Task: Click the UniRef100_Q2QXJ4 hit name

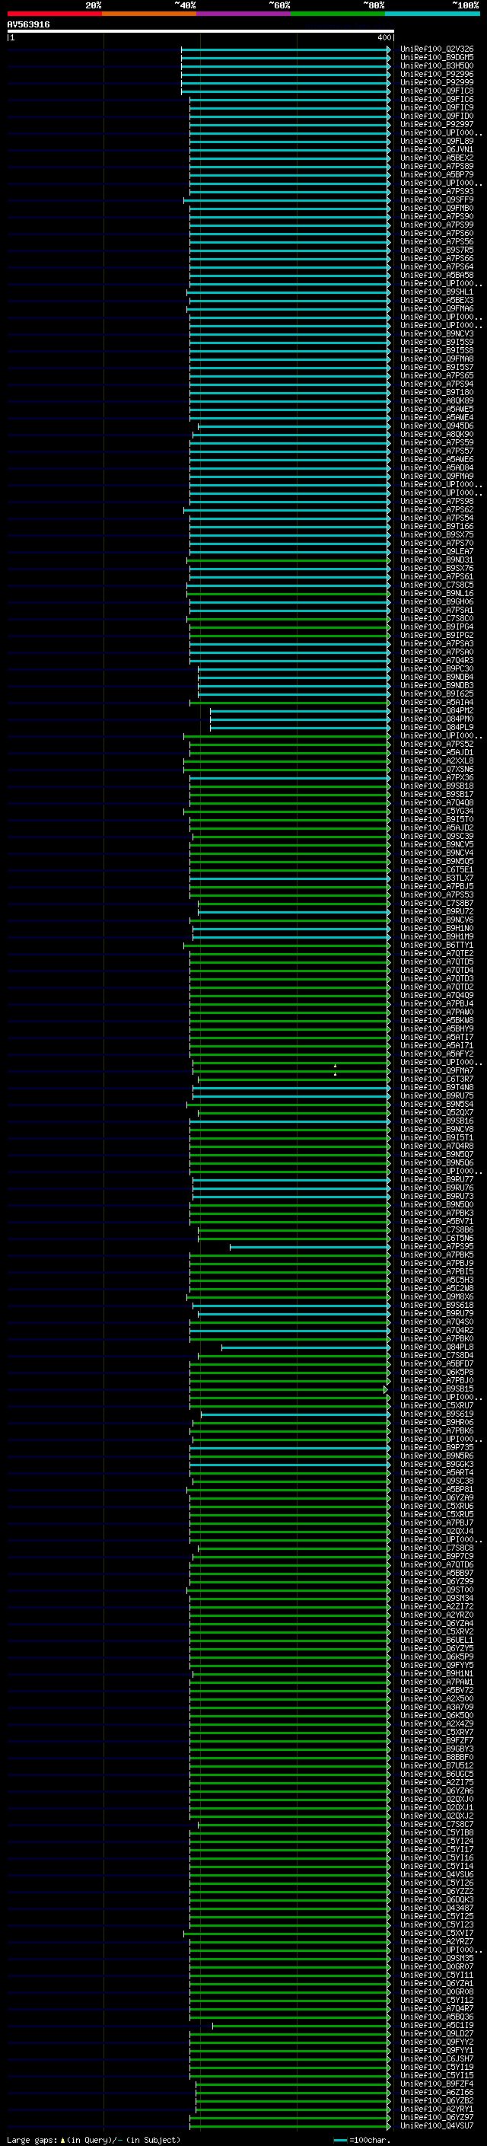Action: coord(437,1531)
